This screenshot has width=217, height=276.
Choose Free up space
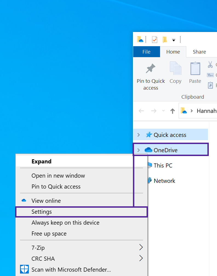(81, 234)
